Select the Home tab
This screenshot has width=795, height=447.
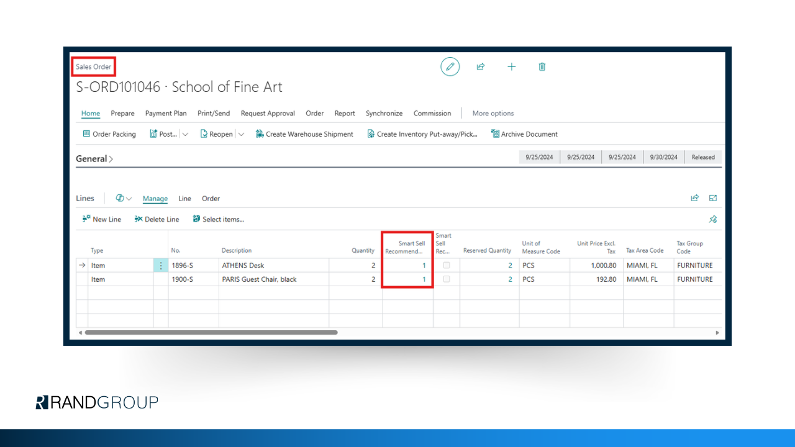91,114
